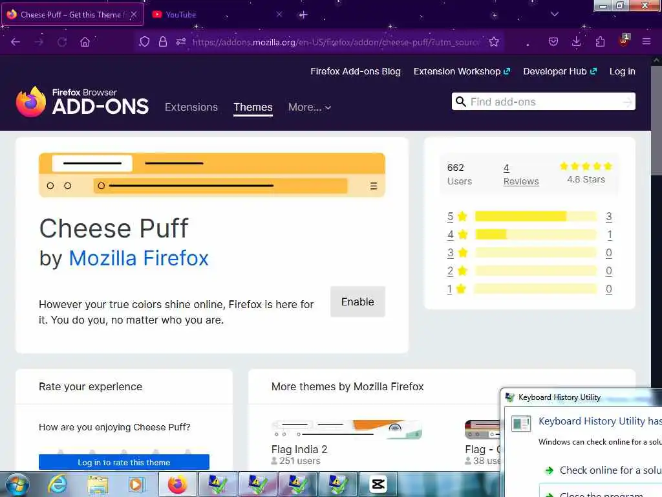Screen dimensions: 662x497
Task: Click the 5-star rating bar
Action: (536, 216)
